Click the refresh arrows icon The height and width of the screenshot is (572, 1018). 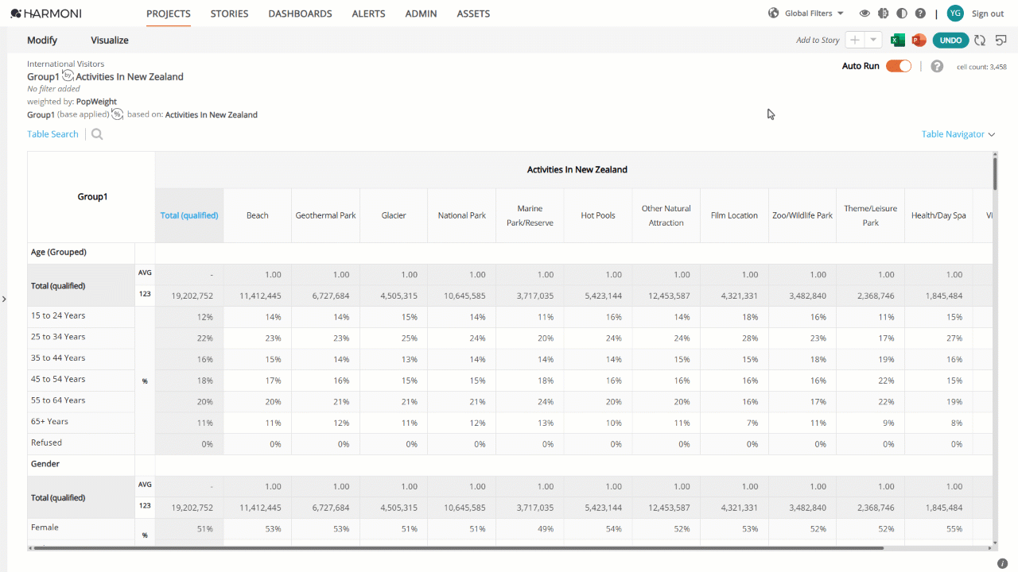[x=980, y=41]
